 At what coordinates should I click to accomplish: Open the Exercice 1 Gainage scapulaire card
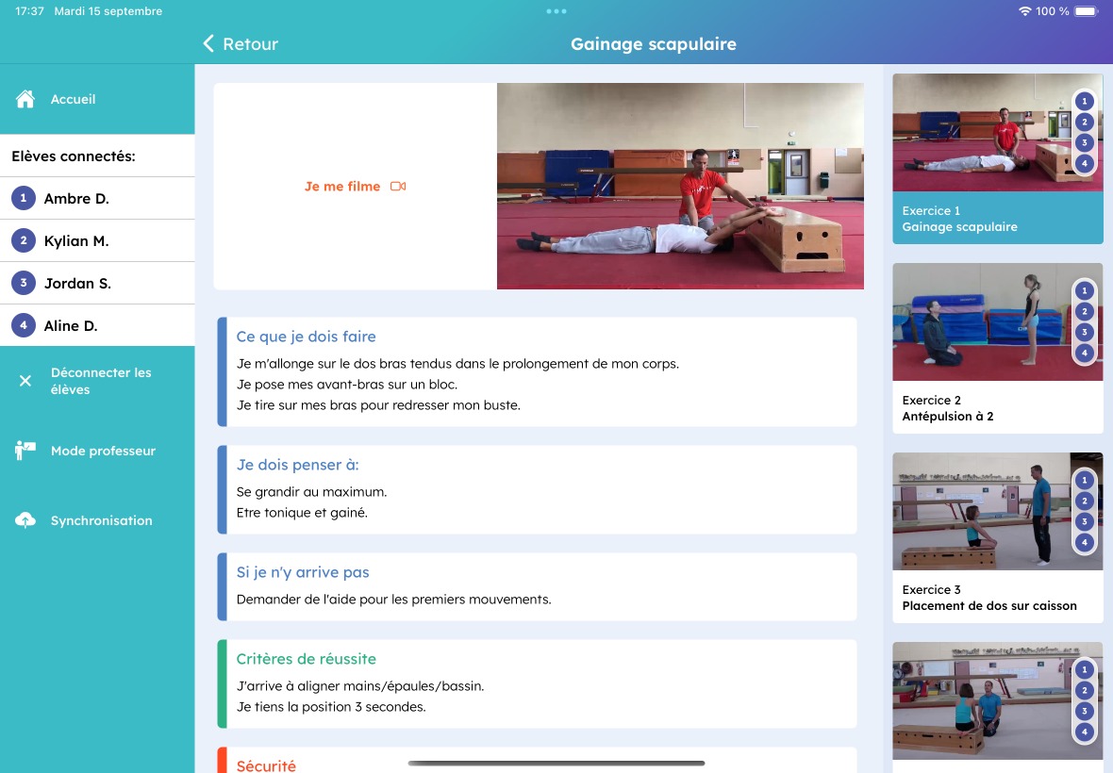[x=997, y=158]
